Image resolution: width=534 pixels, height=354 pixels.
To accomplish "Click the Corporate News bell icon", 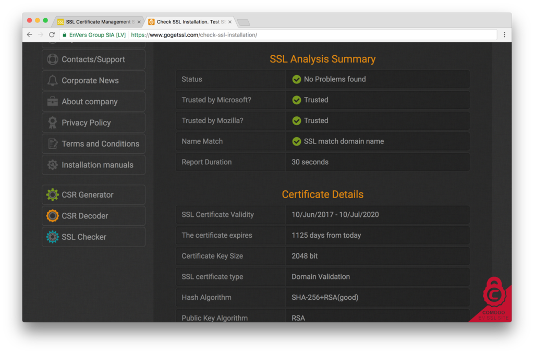I will pos(53,80).
